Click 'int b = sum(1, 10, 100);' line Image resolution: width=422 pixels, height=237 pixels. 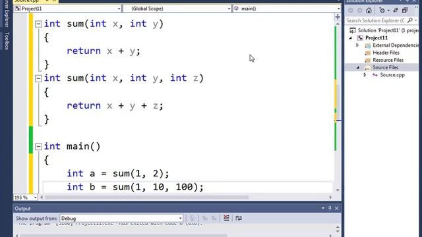click(135, 187)
